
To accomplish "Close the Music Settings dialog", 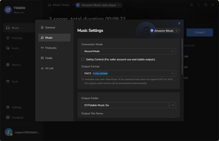I will pos(179,23).
